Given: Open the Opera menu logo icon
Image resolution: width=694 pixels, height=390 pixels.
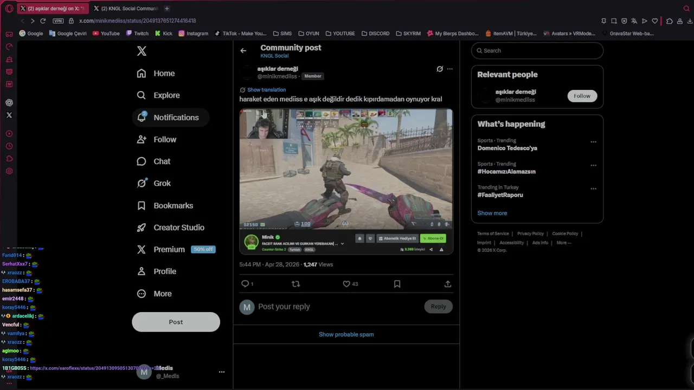Looking at the screenshot, I should pyautogui.click(x=9, y=9).
